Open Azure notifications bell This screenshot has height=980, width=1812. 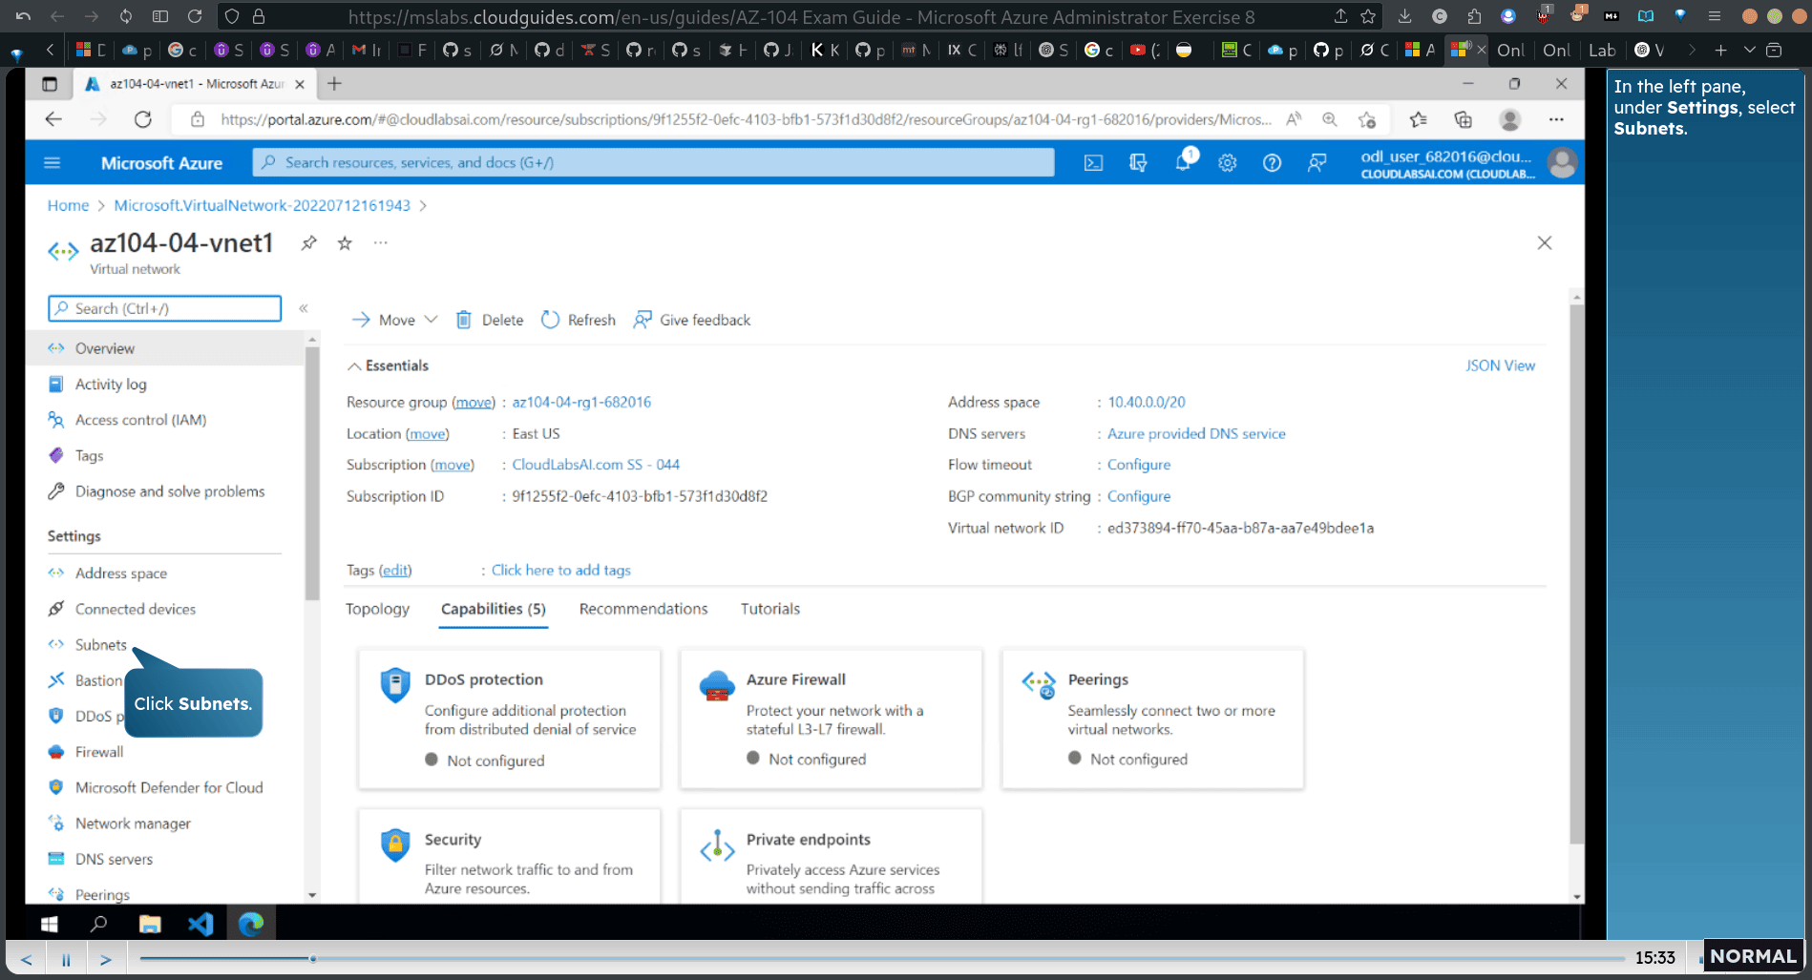coord(1183,162)
